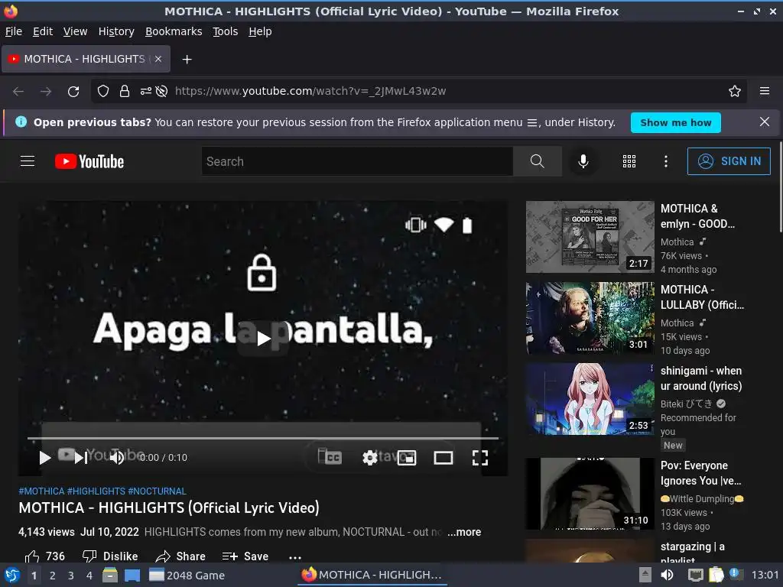Open the #HIGHLIGHTS hashtag link
The image size is (783, 587).
[96, 491]
